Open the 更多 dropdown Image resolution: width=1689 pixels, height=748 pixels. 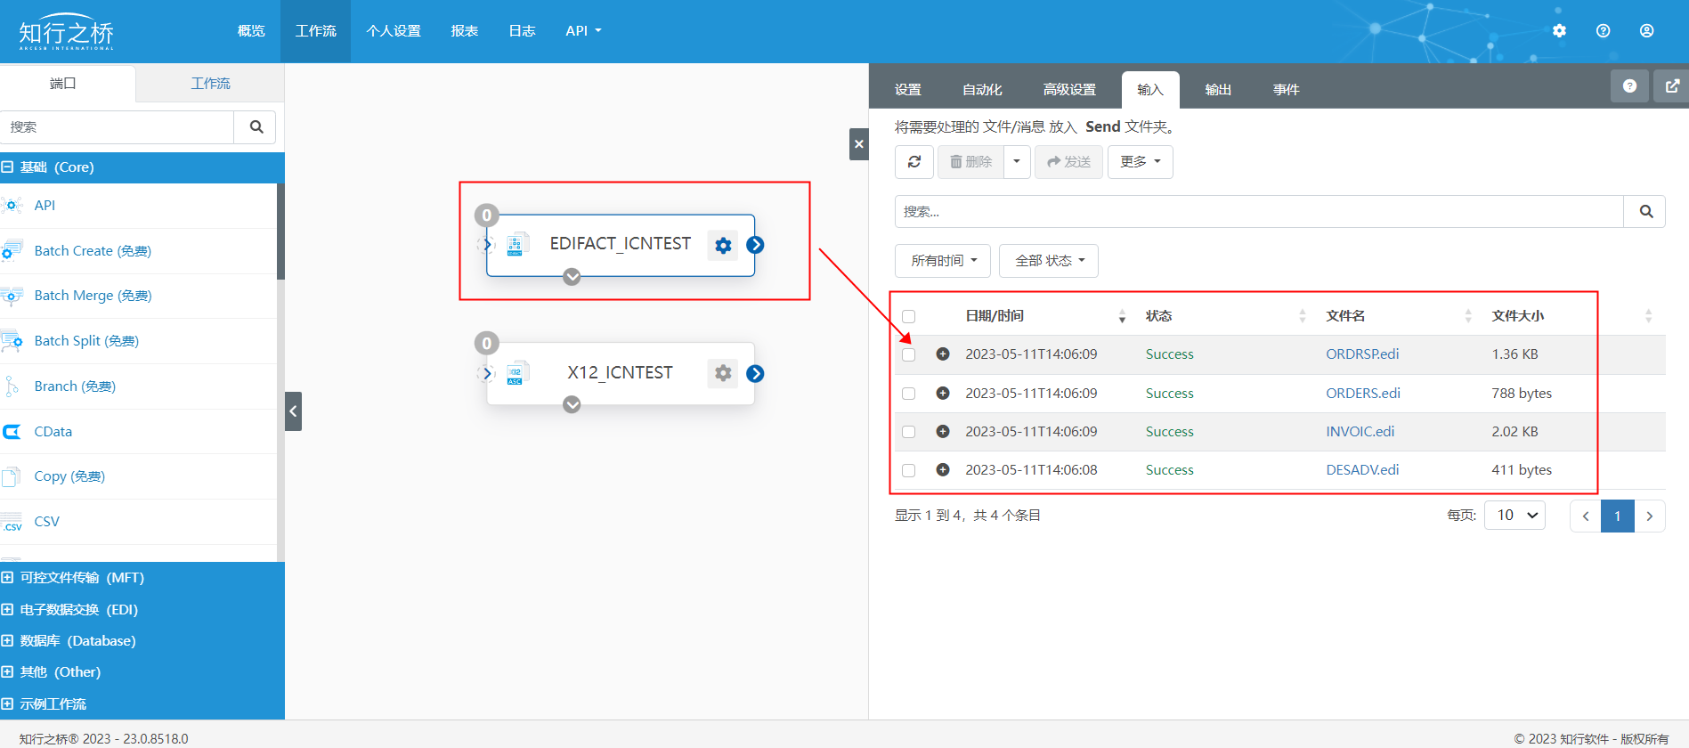pyautogui.click(x=1140, y=161)
